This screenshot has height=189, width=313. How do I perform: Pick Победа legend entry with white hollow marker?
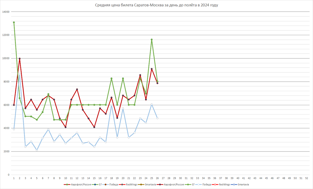click(x=204, y=184)
